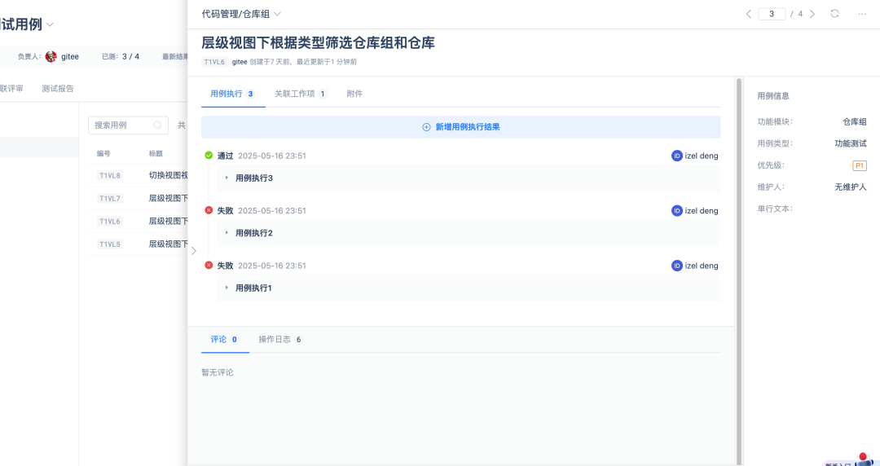This screenshot has width=880, height=466.
Task: Open the 代码管理/仓库组 dropdown
Action: click(x=241, y=14)
